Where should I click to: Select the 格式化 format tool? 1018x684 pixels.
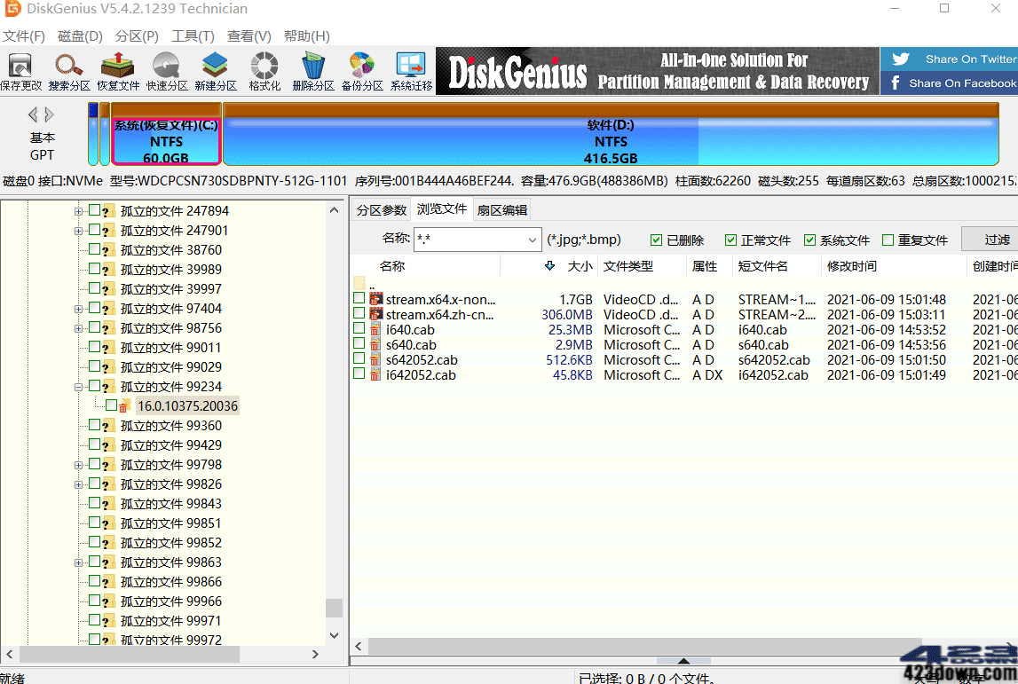click(x=264, y=71)
